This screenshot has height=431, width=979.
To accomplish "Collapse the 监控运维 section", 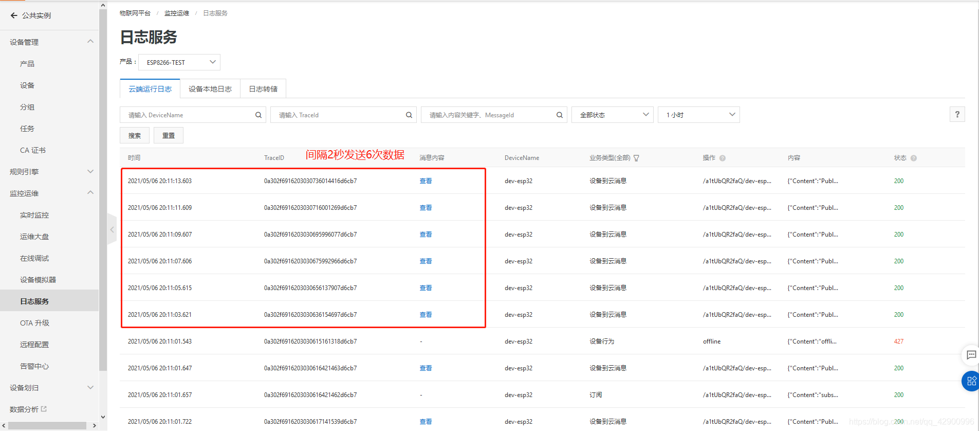I will [90, 192].
